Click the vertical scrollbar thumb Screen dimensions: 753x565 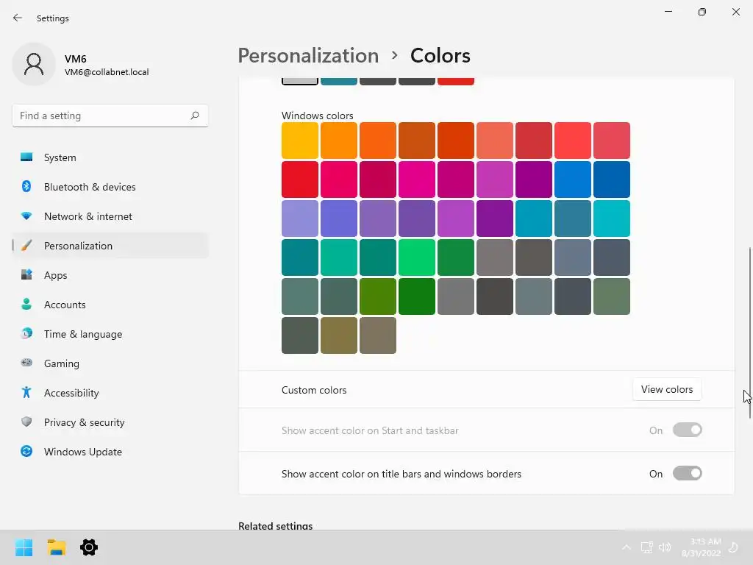pyautogui.click(x=749, y=333)
